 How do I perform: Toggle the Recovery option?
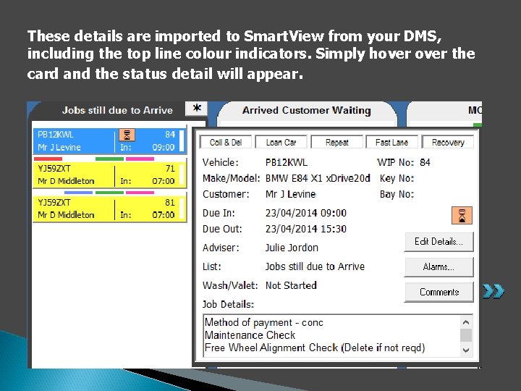tap(448, 143)
